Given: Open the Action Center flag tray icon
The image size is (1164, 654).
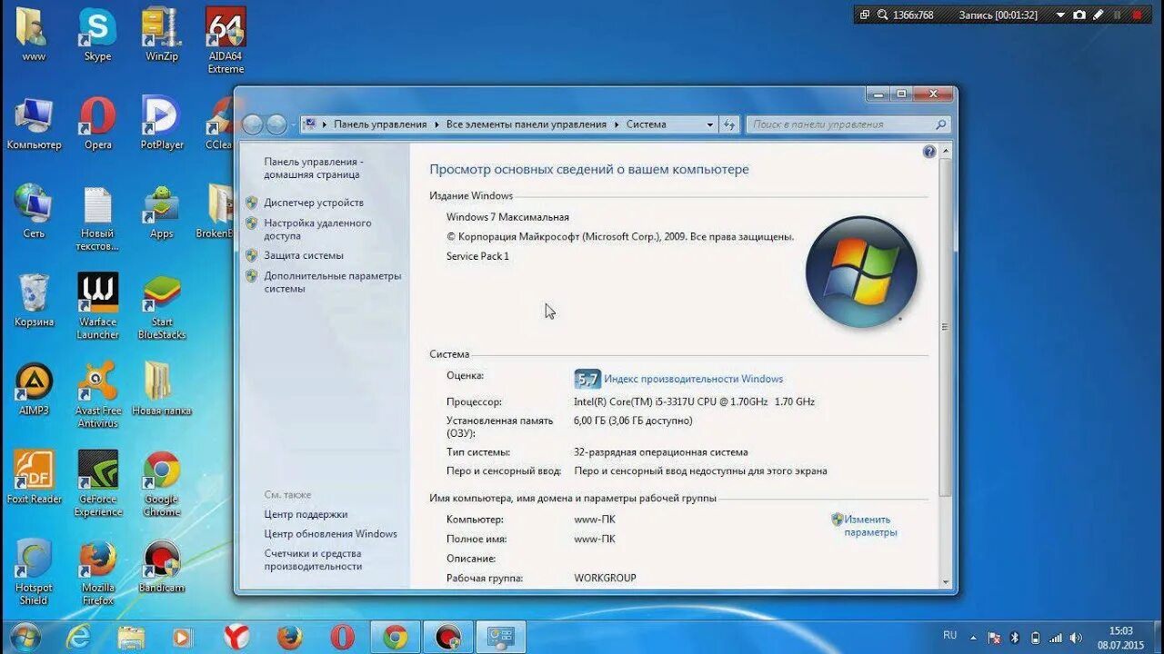Looking at the screenshot, I should click(x=994, y=638).
